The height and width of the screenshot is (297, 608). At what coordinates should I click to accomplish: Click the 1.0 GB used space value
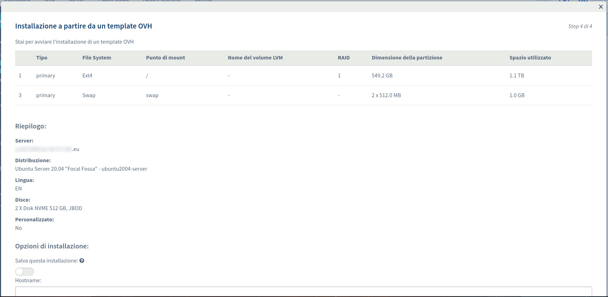coord(517,95)
